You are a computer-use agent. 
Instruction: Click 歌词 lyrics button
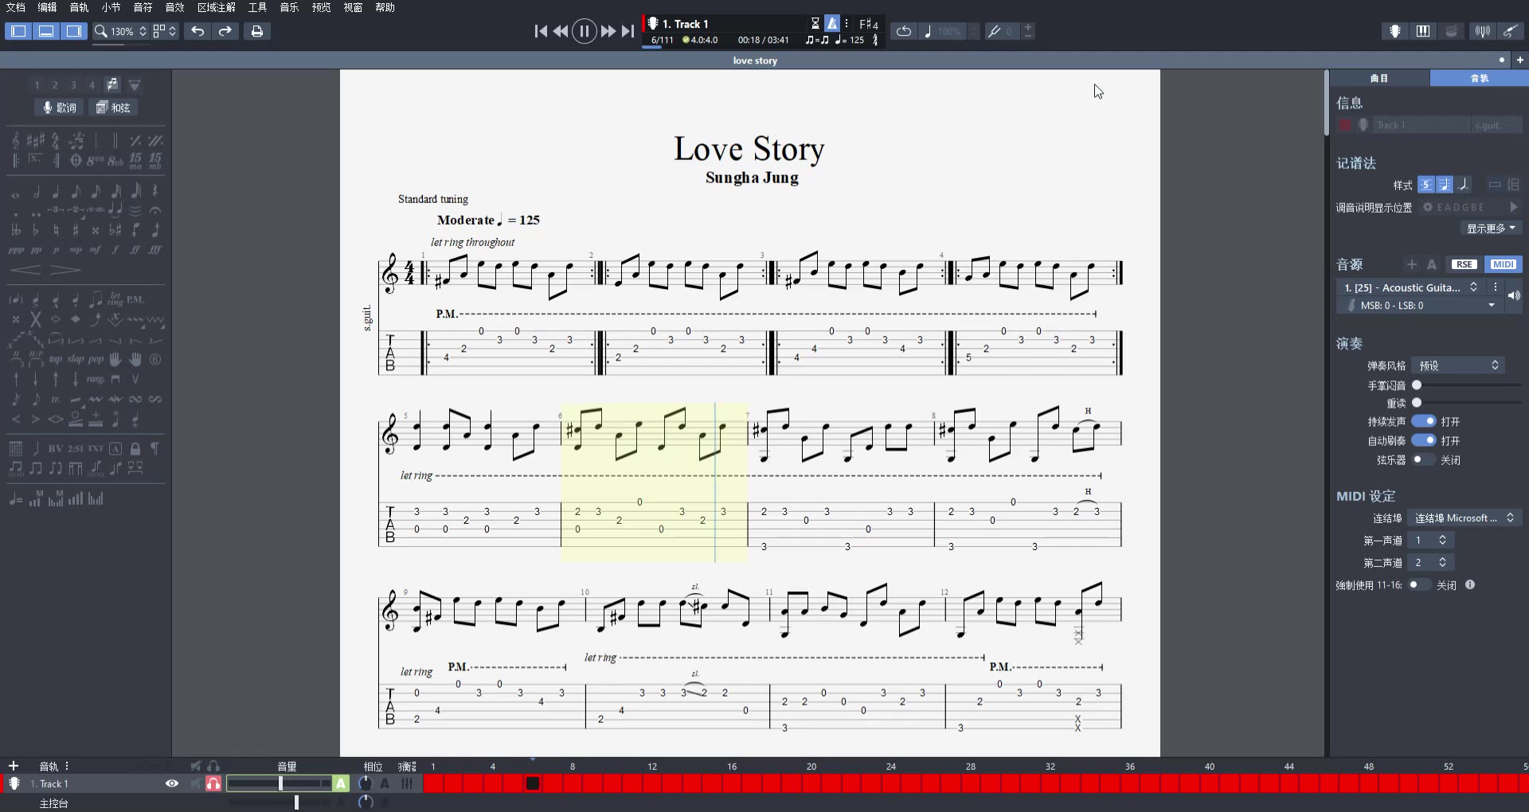coord(60,107)
